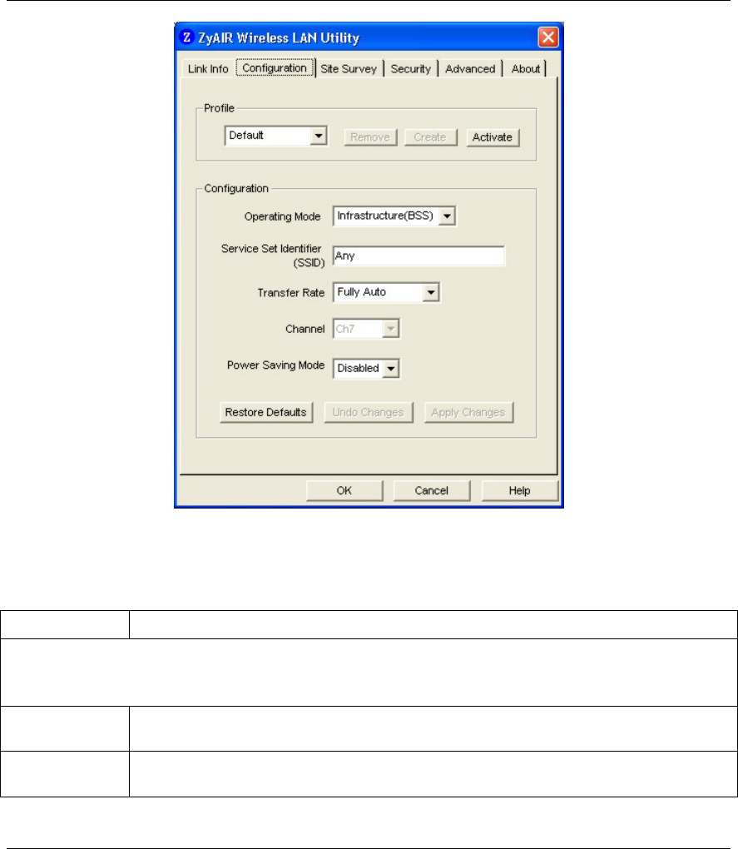This screenshot has height=849, width=738.
Task: Click Undo Changes button
Action: click(368, 412)
